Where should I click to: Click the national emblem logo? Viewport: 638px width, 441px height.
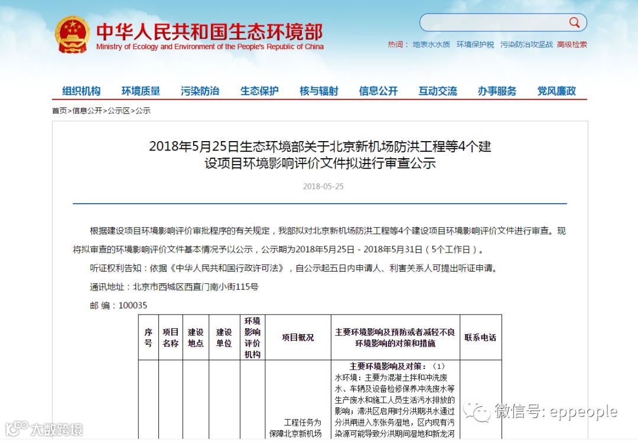pyautogui.click(x=73, y=35)
